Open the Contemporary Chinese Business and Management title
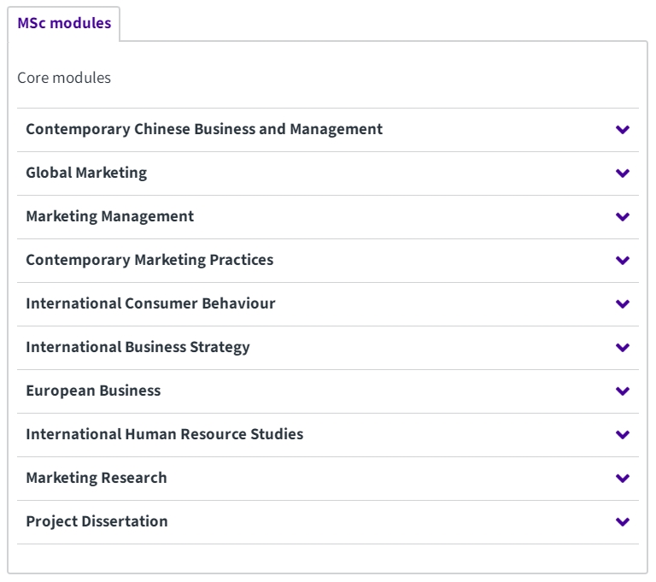Screen dimensions: 656x582 204,129
